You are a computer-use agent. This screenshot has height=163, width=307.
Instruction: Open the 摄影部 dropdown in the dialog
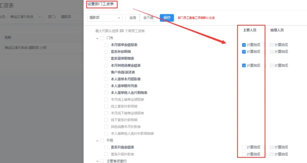[105, 18]
